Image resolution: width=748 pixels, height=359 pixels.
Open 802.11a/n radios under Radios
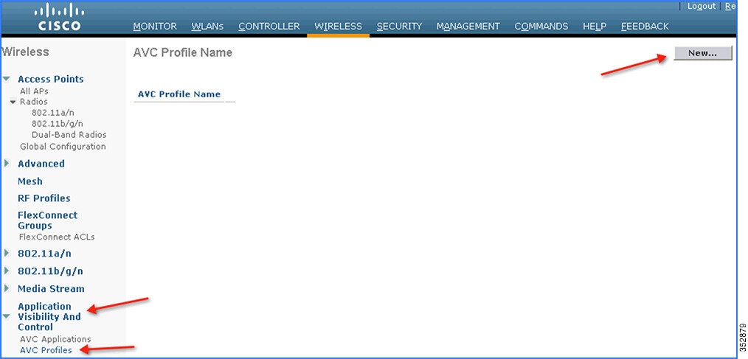coord(53,113)
